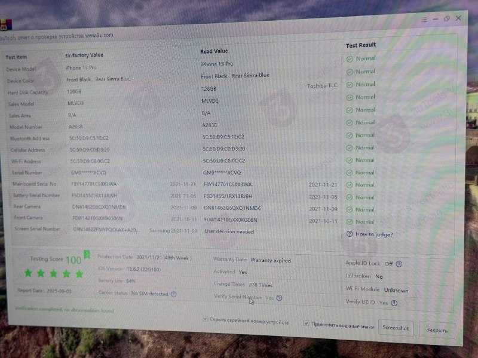The height and width of the screenshot is (358, 478).
Task: Click the Normal check icon for Rear Camera
Action: click(350, 210)
